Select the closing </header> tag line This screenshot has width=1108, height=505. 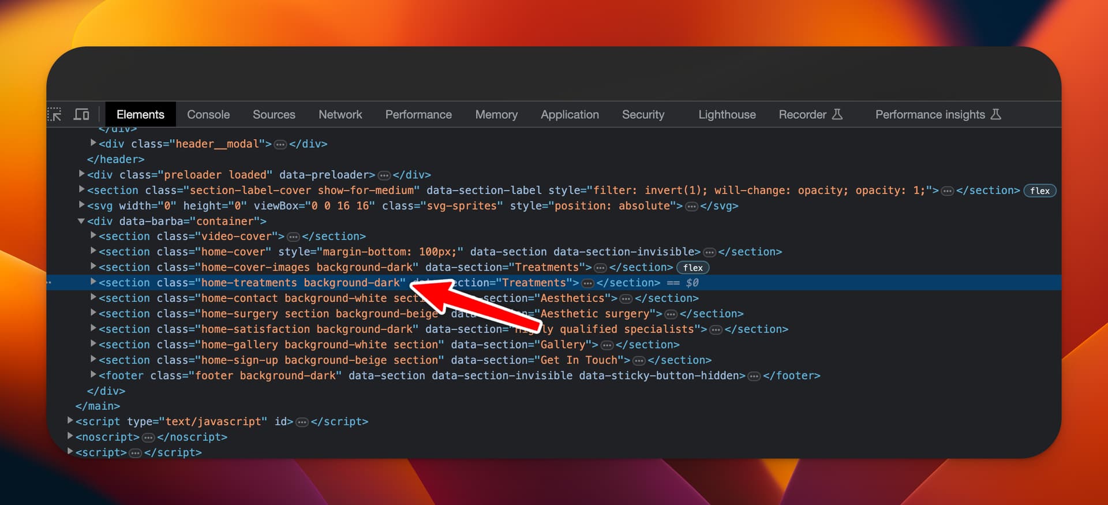[115, 159]
